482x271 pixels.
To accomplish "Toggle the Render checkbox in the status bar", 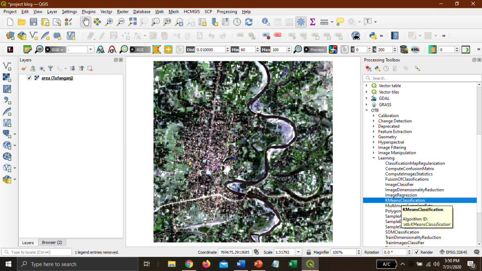I will 417,252.
